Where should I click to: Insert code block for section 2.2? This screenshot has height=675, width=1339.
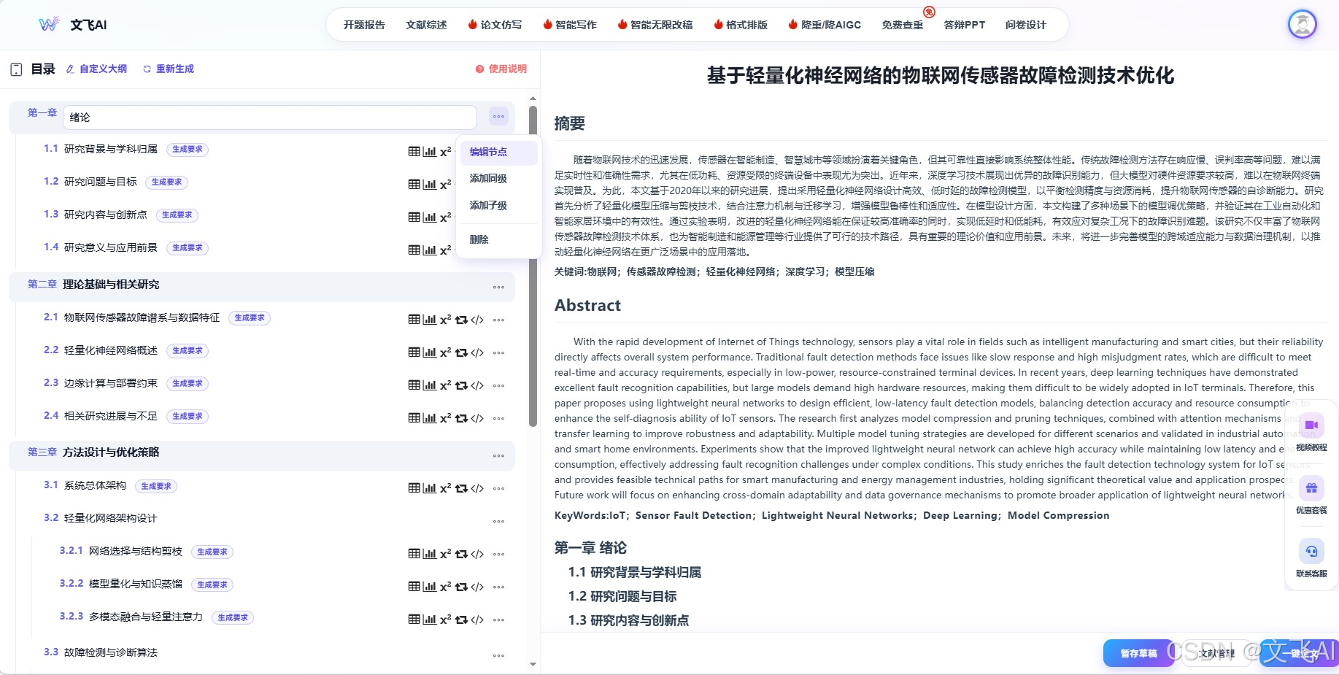coord(477,352)
